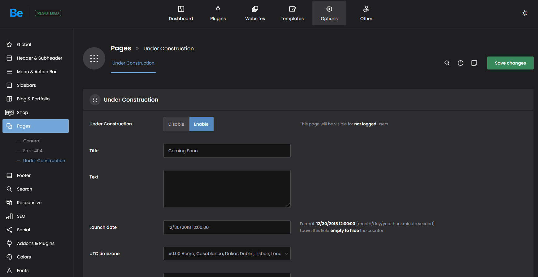
Task: Open Social options in sidebar
Action: point(36,230)
